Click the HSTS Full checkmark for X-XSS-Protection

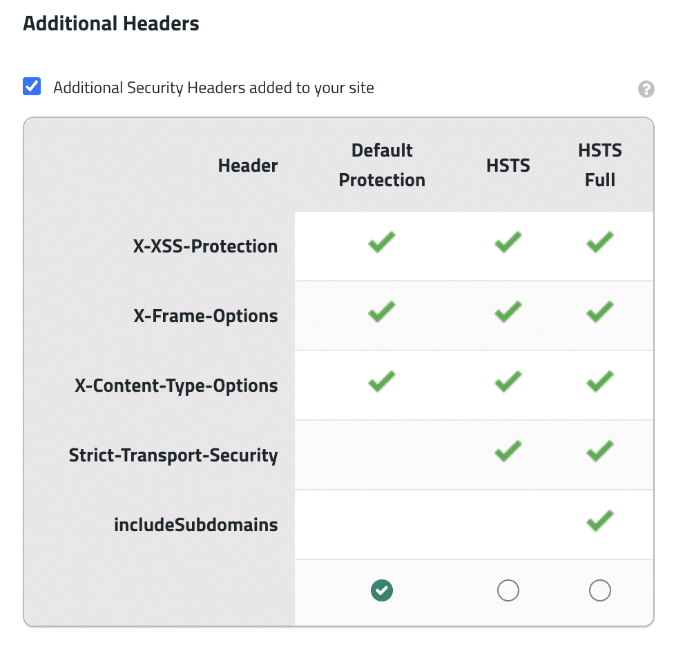pyautogui.click(x=599, y=243)
